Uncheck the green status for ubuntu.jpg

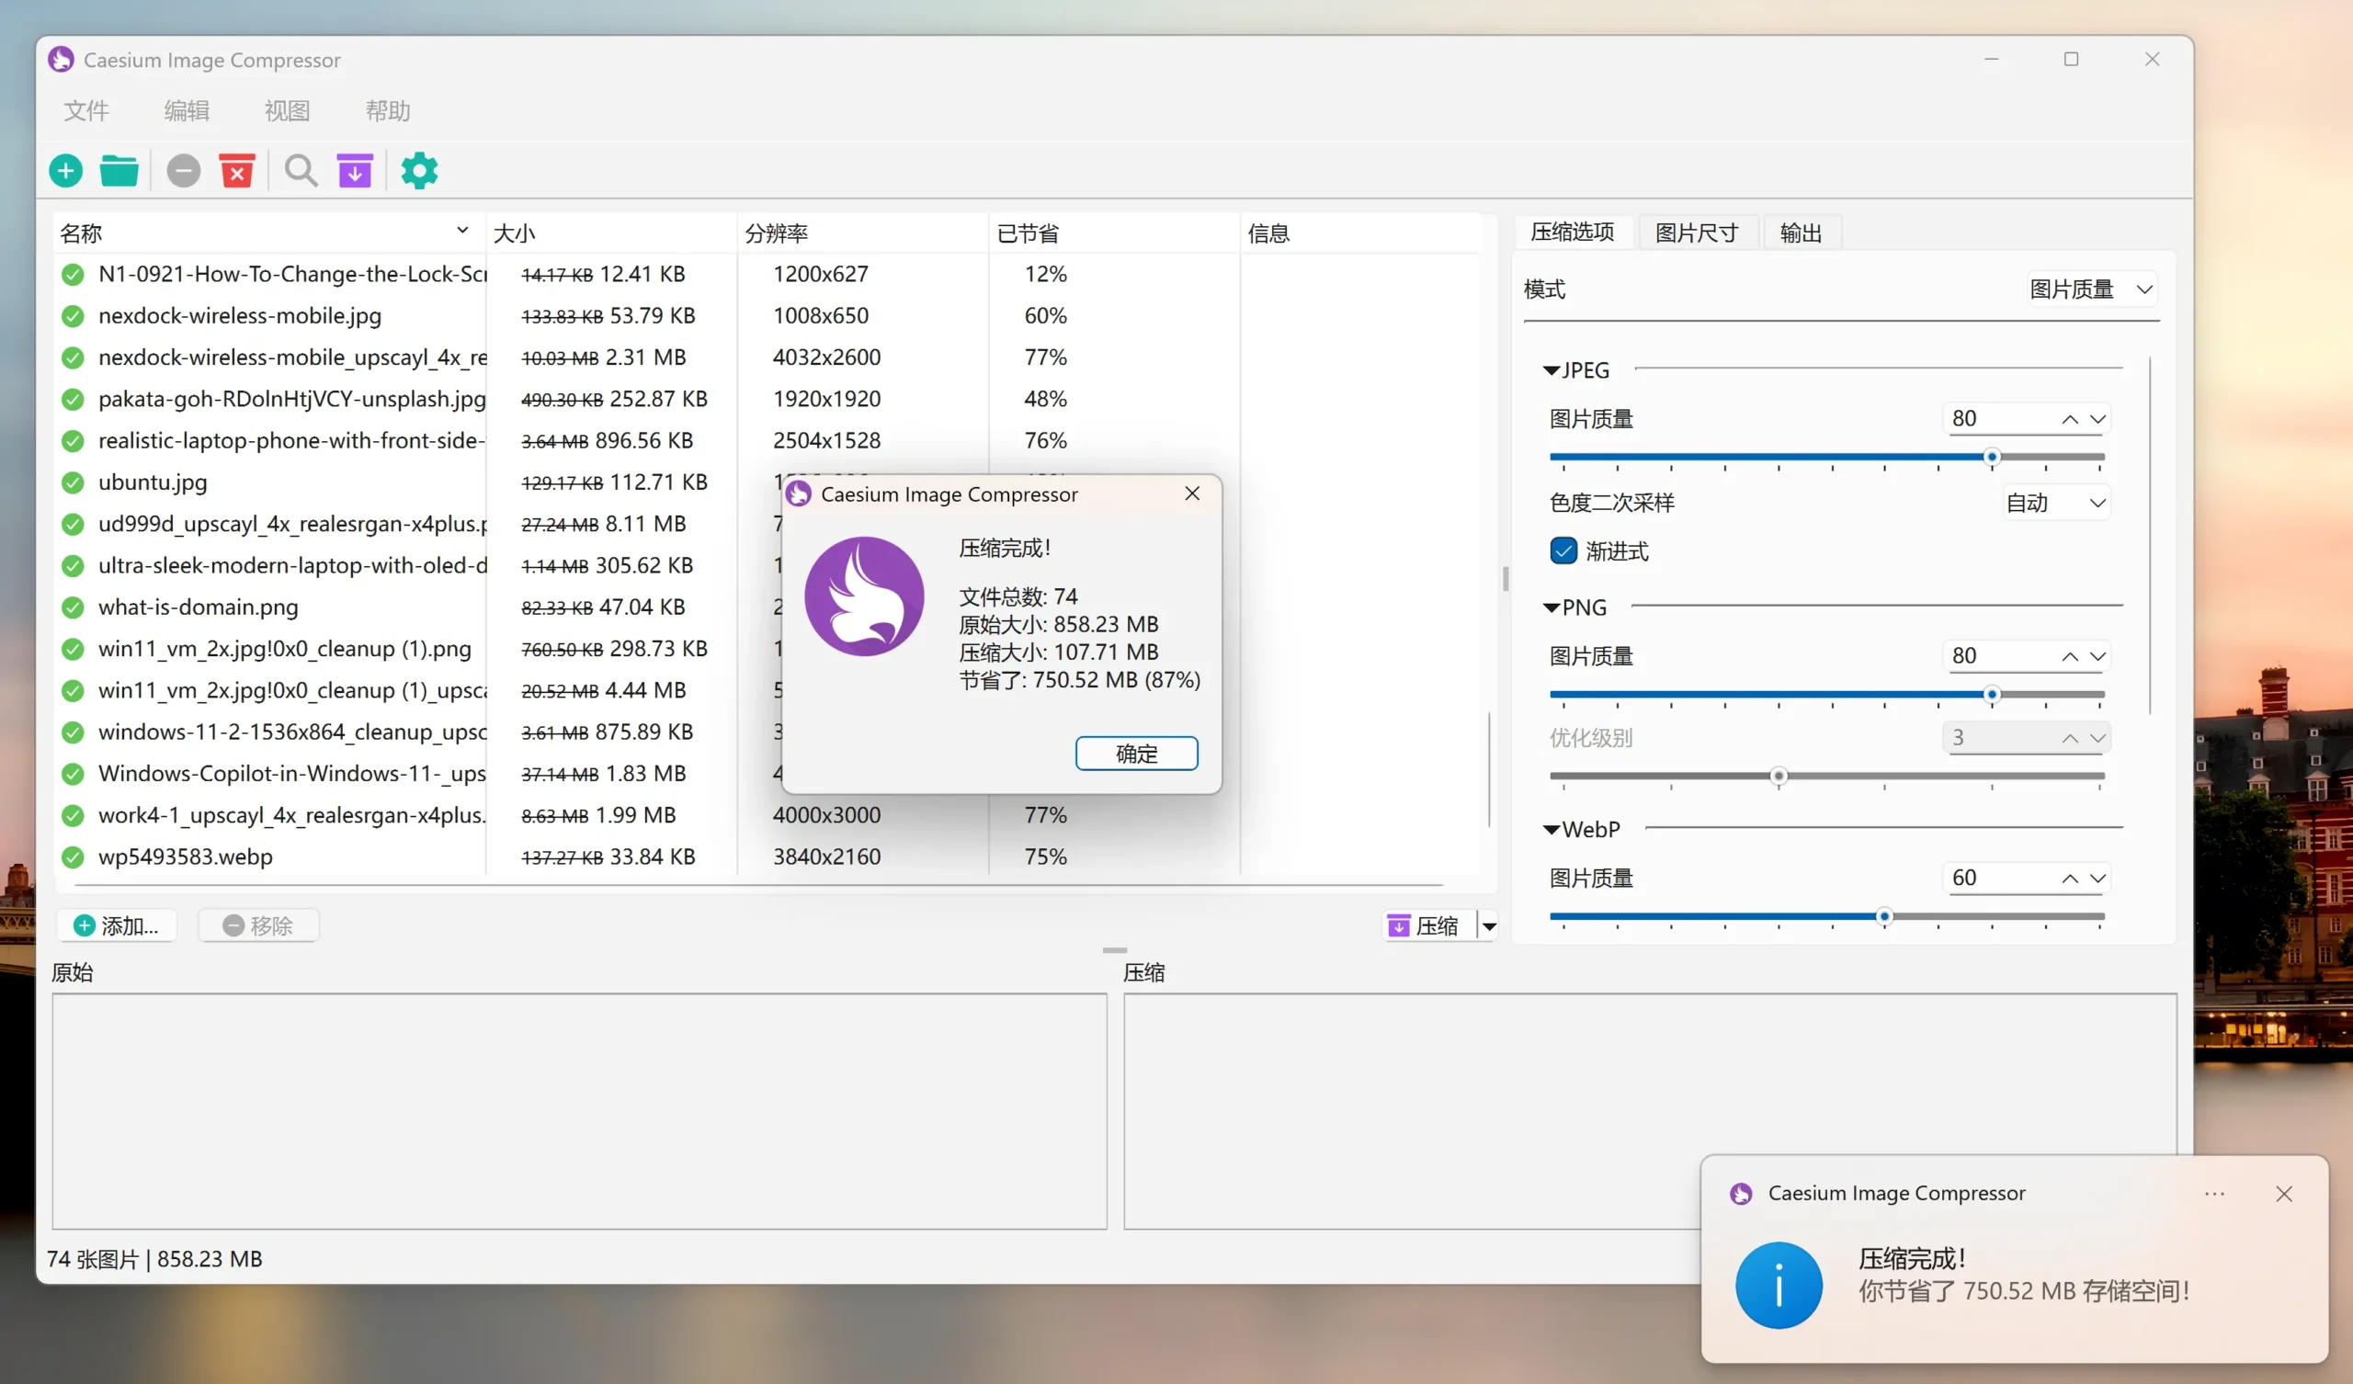[x=72, y=482]
